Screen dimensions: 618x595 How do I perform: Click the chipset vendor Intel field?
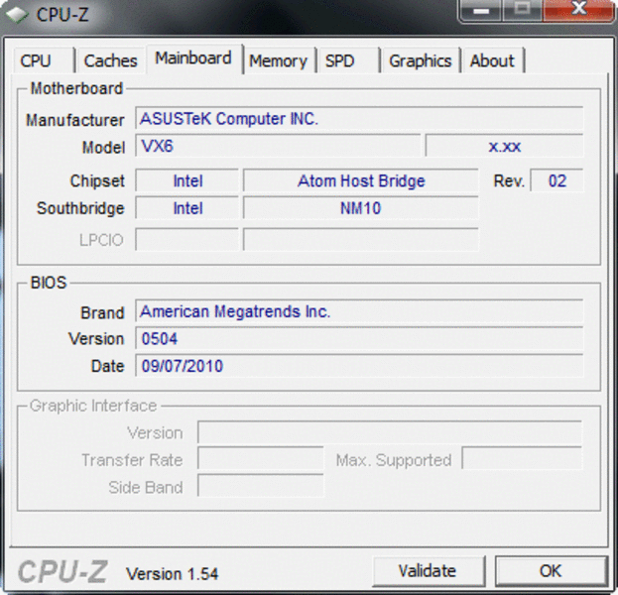click(187, 180)
